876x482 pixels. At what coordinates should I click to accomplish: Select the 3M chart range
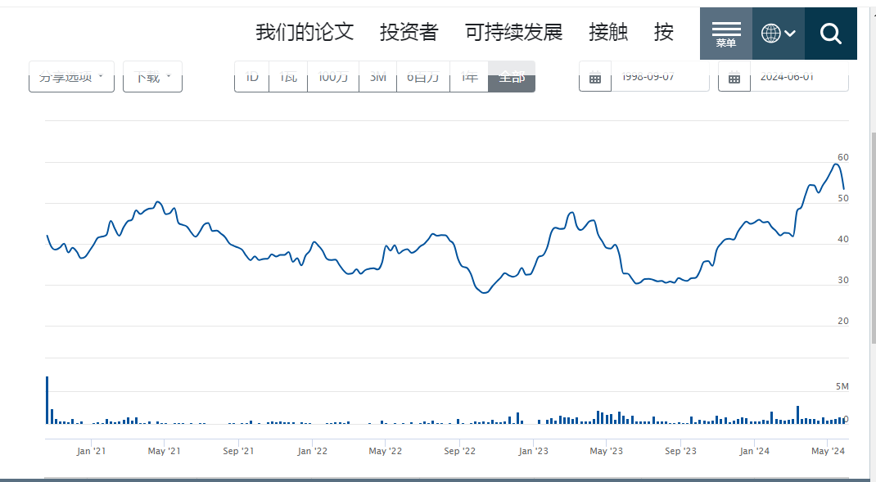377,77
